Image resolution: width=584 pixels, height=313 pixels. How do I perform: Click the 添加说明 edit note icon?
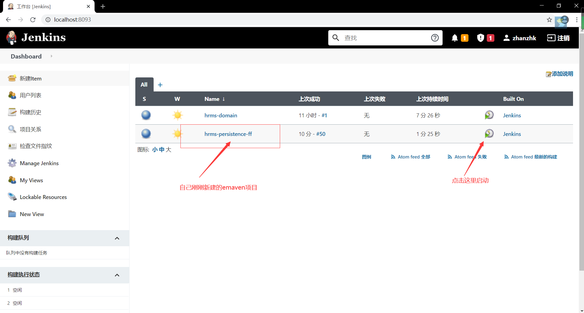549,74
